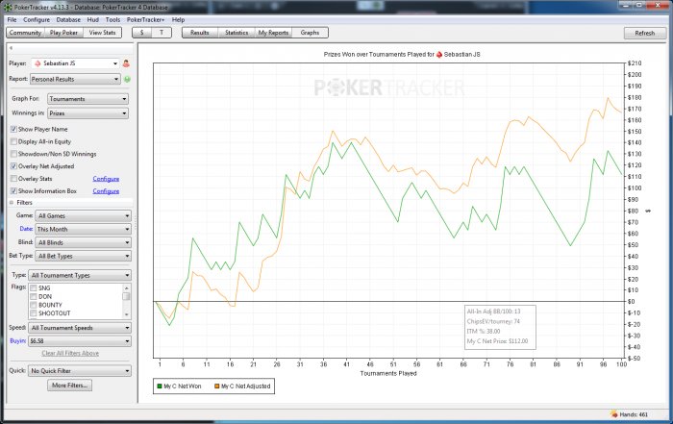Open the Graph For Tournaments dropdown
The height and width of the screenshot is (424, 673).
tap(83, 99)
